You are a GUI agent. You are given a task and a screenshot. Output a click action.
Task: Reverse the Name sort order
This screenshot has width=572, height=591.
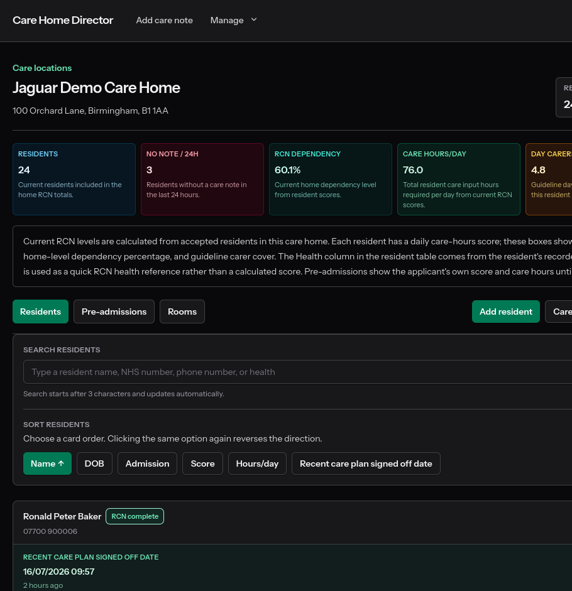[x=47, y=464]
